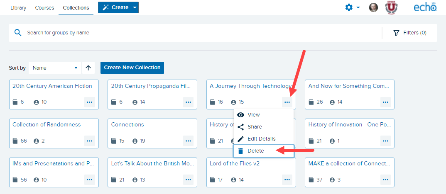446x194 pixels.
Task: Click the Other U institution logo
Action: coord(391,7)
